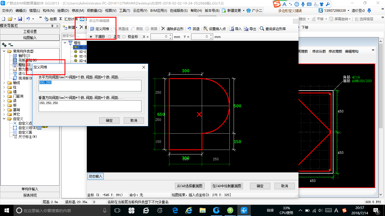The image size is (385, 216).
Task: Expand the 轴线 folder in navigation tree
Action: point(4,83)
